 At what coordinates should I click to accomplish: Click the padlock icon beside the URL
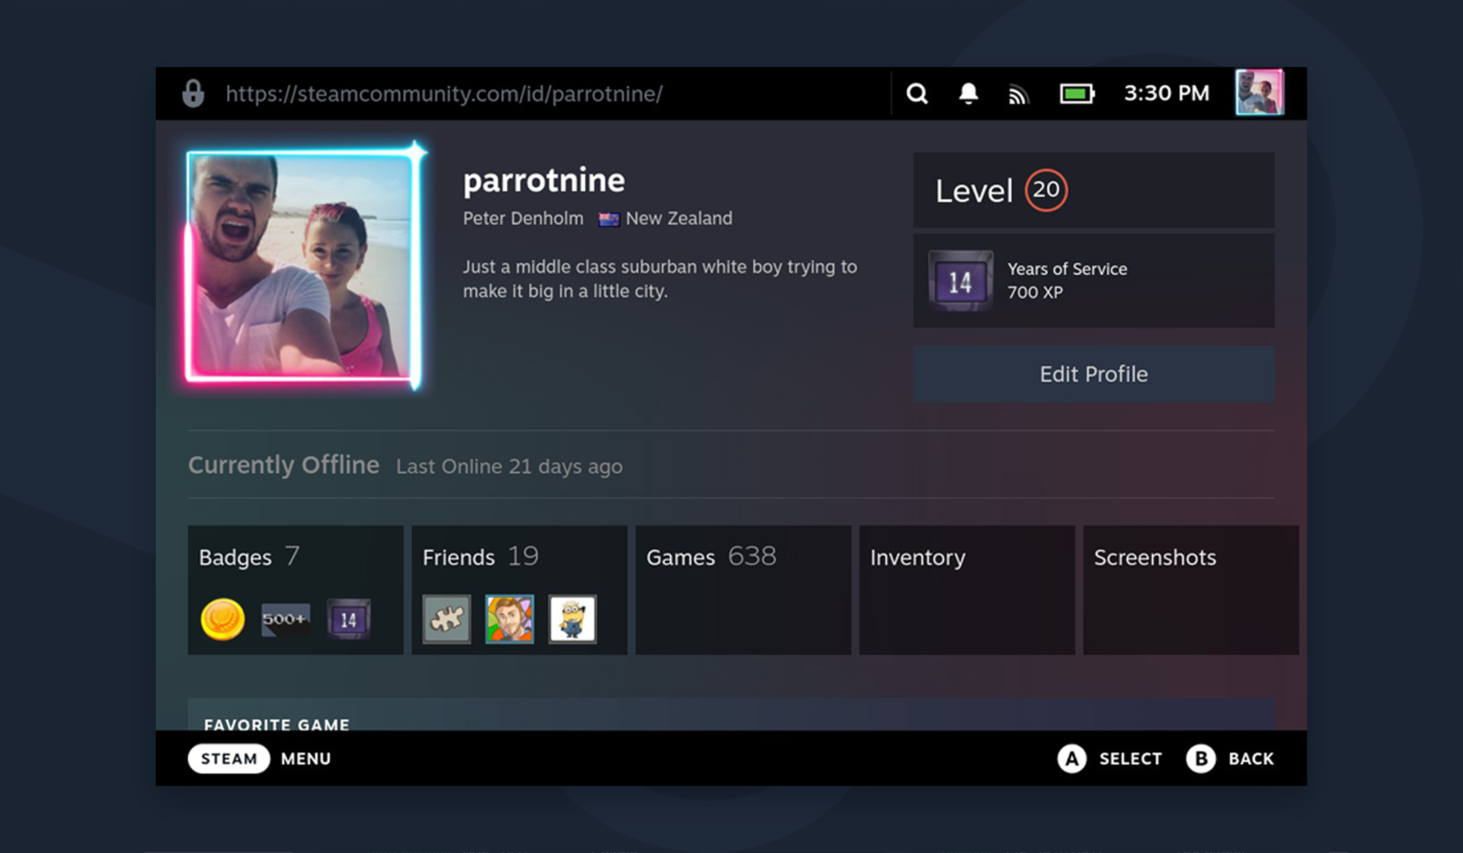193,93
